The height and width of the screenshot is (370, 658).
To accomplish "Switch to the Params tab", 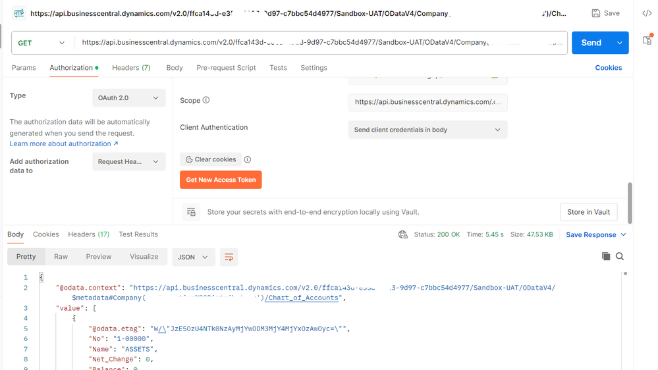I will pyautogui.click(x=24, y=68).
